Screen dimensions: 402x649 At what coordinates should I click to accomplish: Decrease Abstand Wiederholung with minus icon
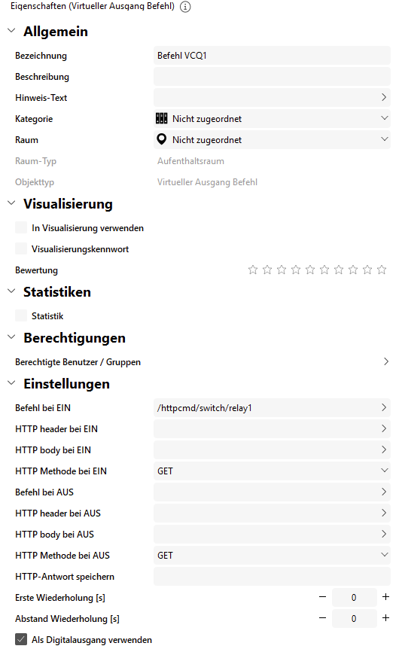pyautogui.click(x=322, y=618)
